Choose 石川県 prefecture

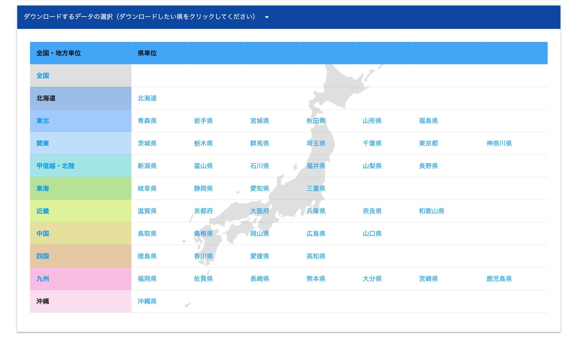click(260, 166)
